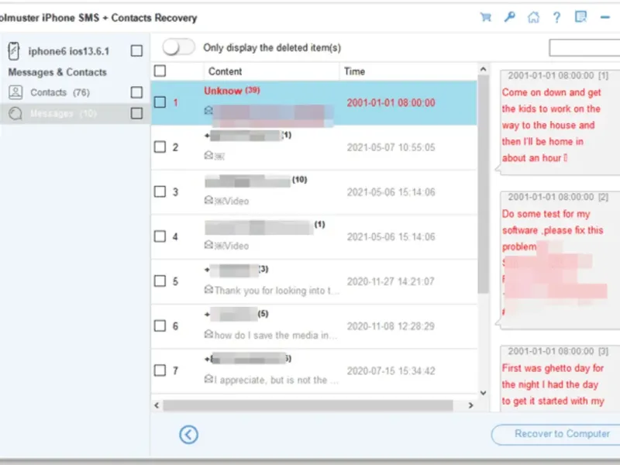Click the Content column header

coord(225,71)
